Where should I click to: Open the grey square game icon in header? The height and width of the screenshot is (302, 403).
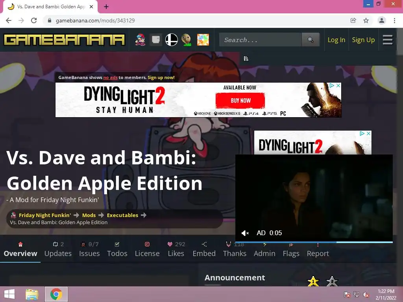pos(156,40)
